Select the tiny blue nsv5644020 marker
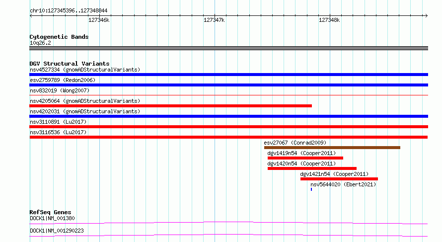Screen dimensions: 442x242 pos(311,189)
